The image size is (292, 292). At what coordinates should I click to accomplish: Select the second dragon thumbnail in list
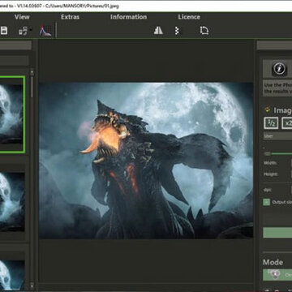(x=12, y=201)
